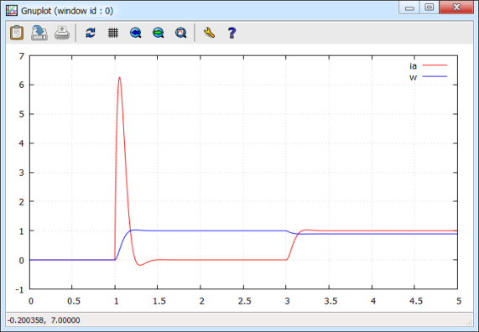Copy the plot to clipboard
This screenshot has height=332, width=479.
pos(17,33)
